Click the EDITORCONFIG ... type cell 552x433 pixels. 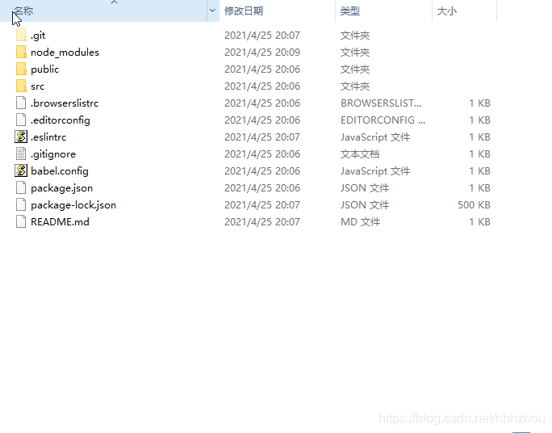tap(383, 120)
